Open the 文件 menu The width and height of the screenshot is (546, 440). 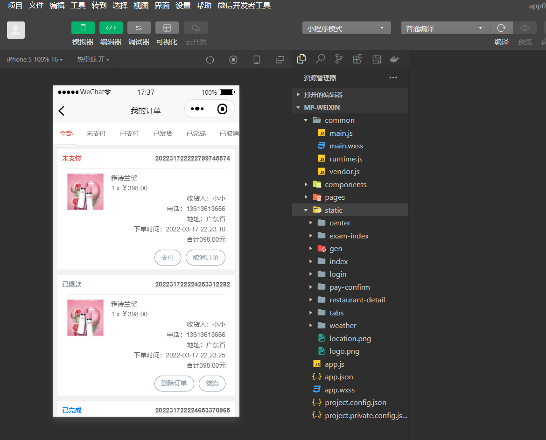[x=36, y=6]
